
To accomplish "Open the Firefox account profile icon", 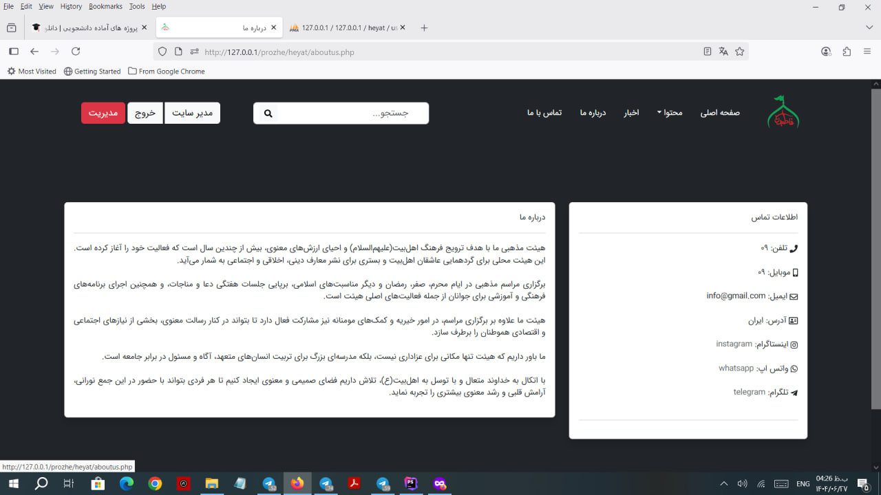I will point(826,52).
